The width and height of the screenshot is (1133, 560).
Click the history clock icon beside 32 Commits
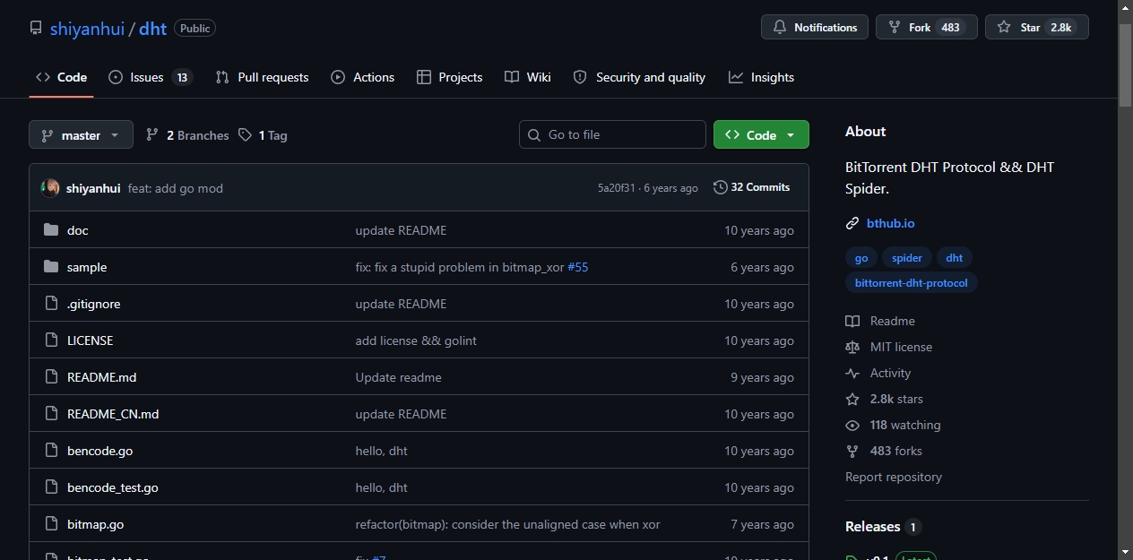point(721,187)
